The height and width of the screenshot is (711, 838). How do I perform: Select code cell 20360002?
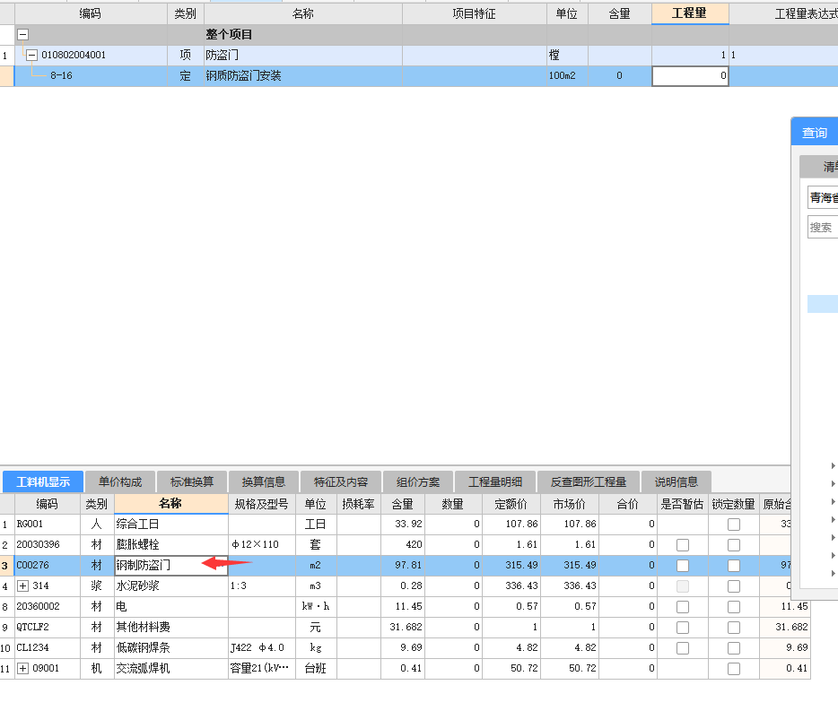48,606
